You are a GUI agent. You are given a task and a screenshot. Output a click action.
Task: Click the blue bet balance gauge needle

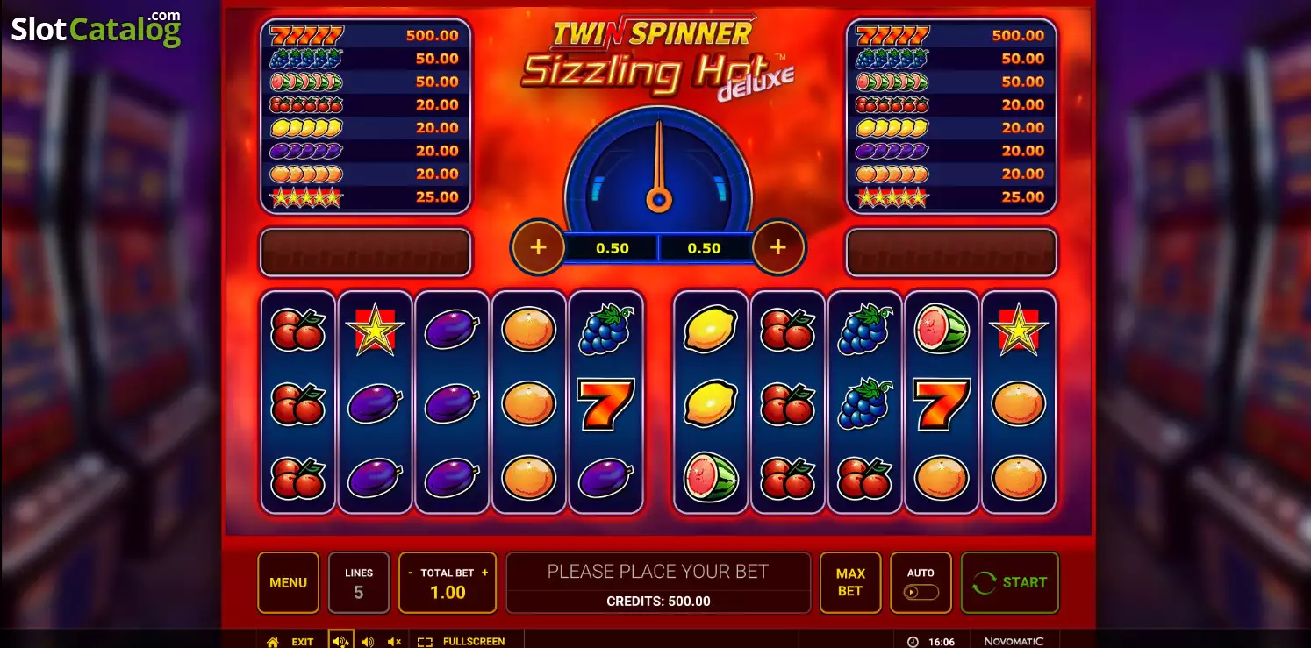click(658, 167)
